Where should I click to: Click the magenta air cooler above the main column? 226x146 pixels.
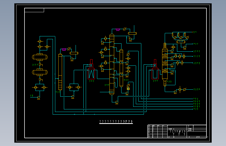click(118, 30)
